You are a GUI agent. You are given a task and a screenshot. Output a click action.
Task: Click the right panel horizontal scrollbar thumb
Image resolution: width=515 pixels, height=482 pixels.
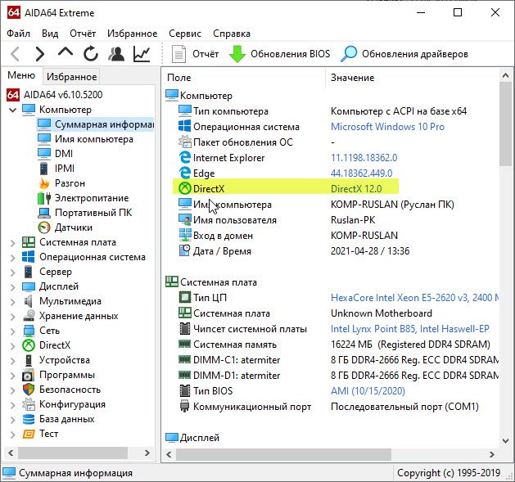coord(283,455)
